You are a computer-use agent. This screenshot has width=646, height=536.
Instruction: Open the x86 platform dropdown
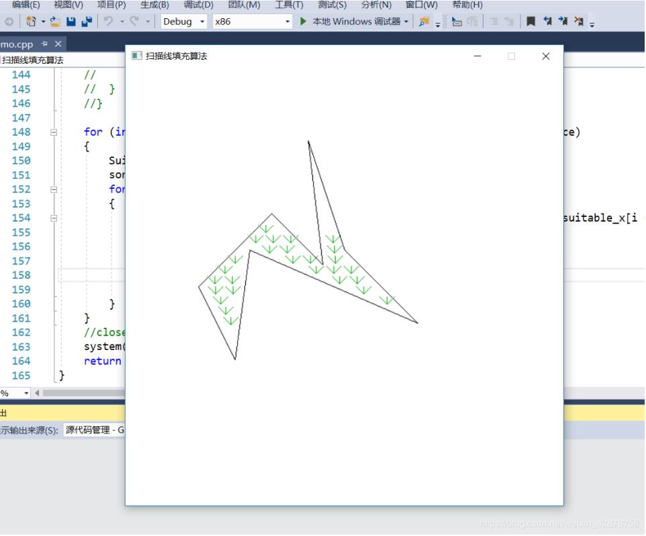[x=252, y=21]
